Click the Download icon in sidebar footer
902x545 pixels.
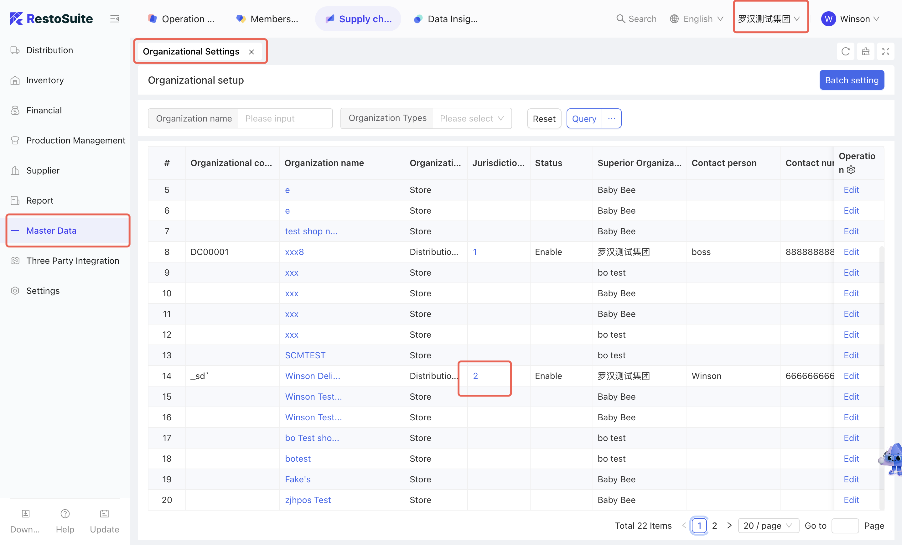pyautogui.click(x=25, y=514)
